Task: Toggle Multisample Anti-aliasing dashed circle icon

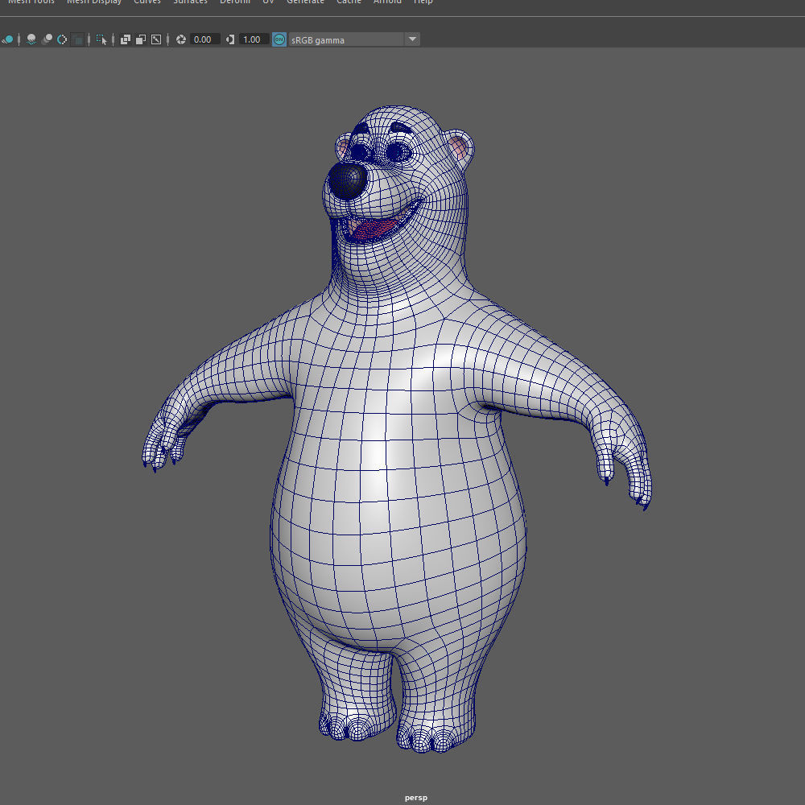Action: point(62,39)
